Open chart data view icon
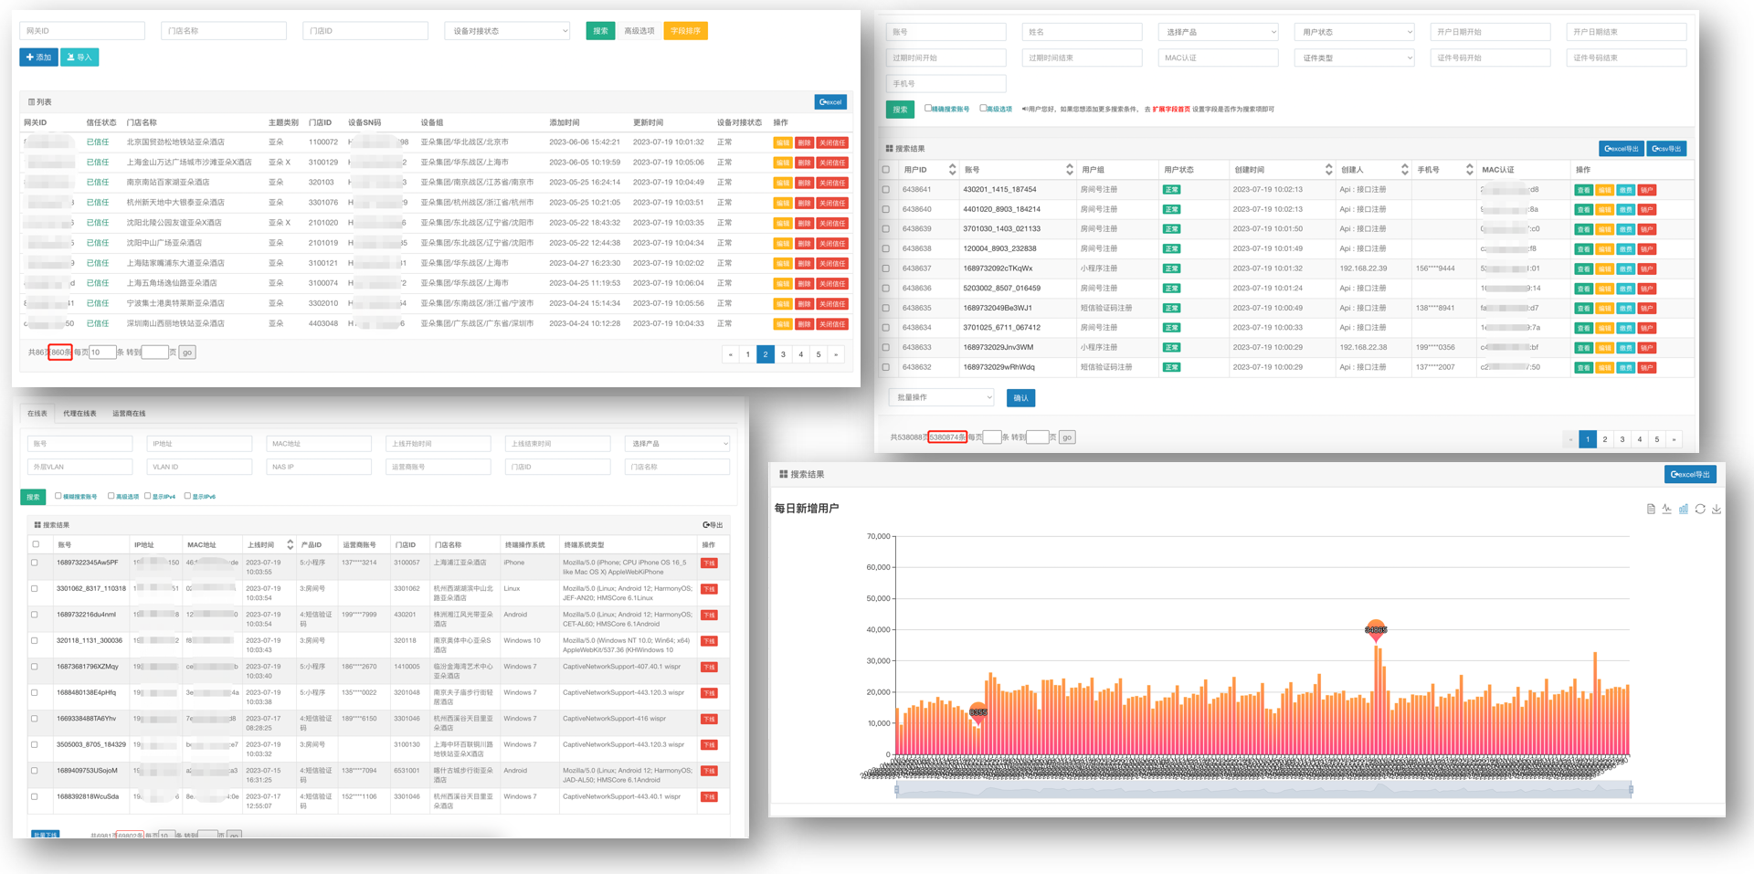This screenshot has width=1754, height=874. point(1651,509)
